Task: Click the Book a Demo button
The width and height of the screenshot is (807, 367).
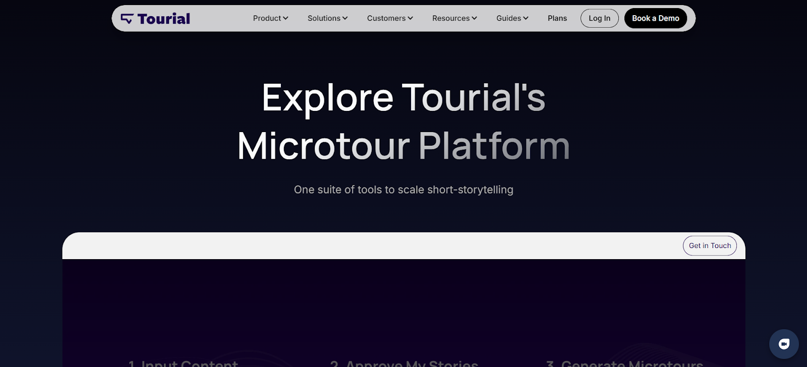Action: coord(656,18)
